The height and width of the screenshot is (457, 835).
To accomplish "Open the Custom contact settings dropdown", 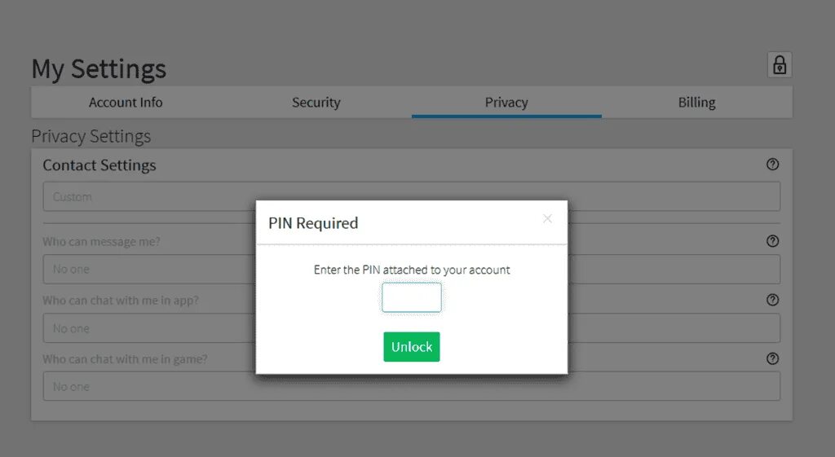I will coord(412,196).
